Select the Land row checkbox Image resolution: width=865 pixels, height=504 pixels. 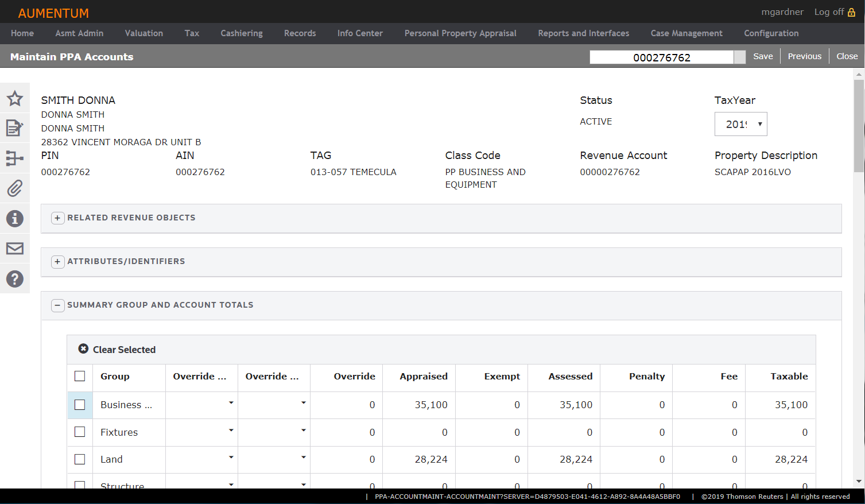(x=80, y=459)
